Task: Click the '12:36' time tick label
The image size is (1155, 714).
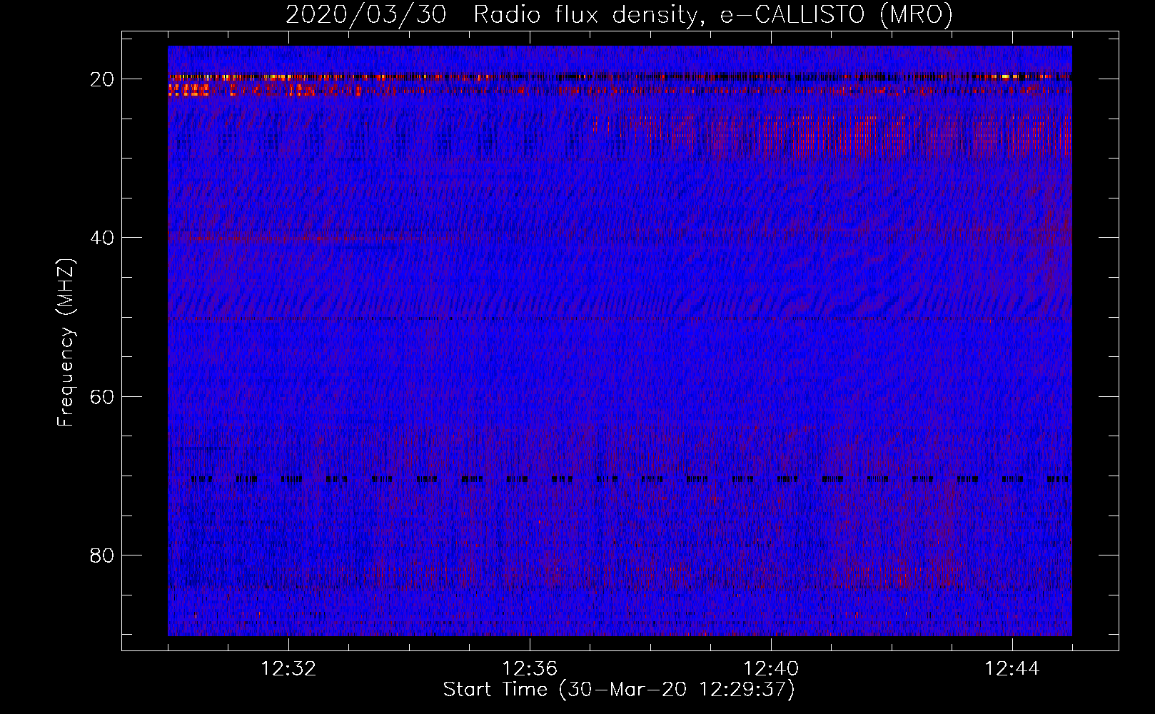Action: coord(530,669)
